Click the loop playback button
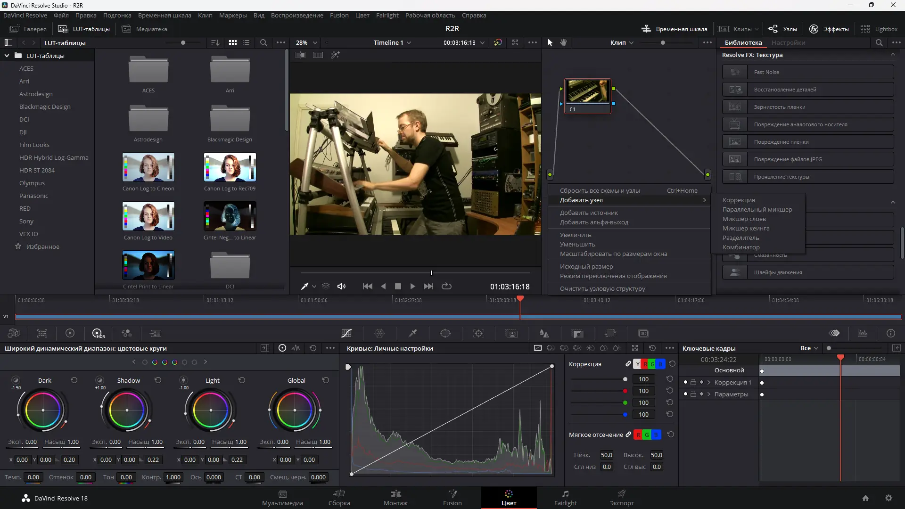The image size is (905, 509). (x=446, y=286)
